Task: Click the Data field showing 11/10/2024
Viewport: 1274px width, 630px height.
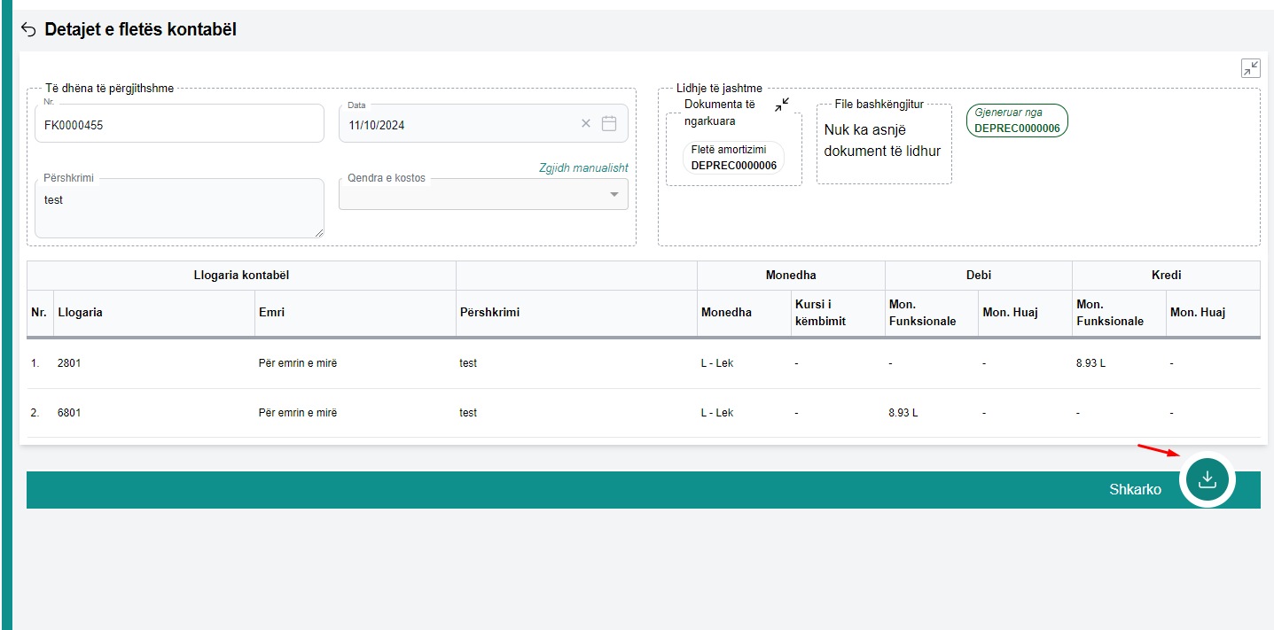Action: click(x=457, y=125)
